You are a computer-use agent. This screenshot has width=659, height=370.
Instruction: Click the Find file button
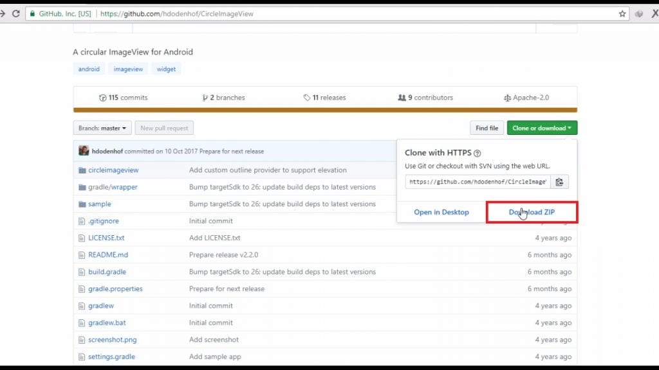pyautogui.click(x=487, y=128)
